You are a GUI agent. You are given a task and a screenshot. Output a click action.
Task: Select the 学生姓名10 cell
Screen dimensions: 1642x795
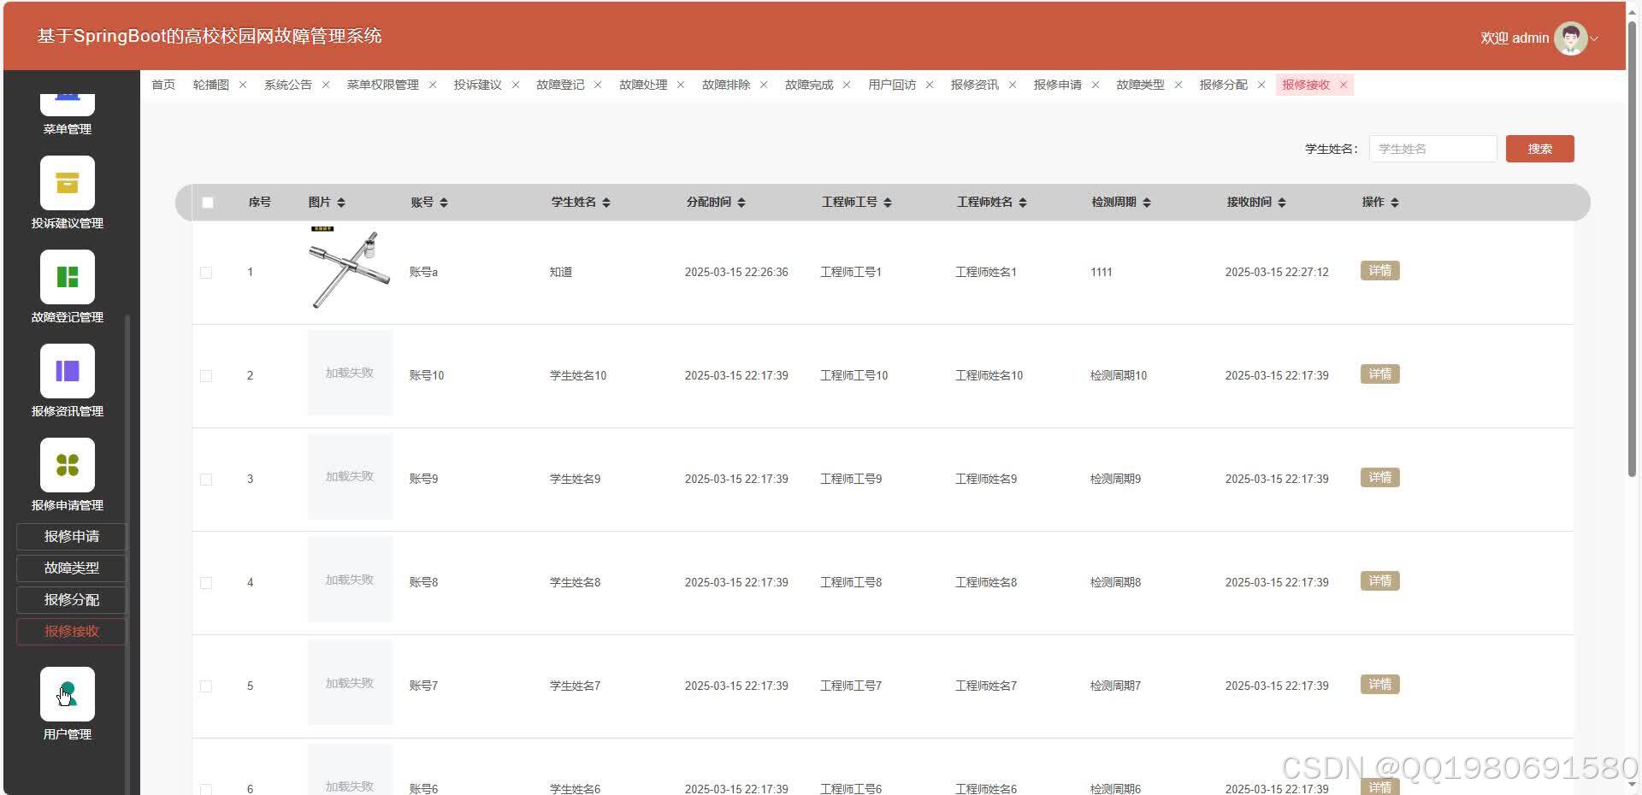pos(578,376)
